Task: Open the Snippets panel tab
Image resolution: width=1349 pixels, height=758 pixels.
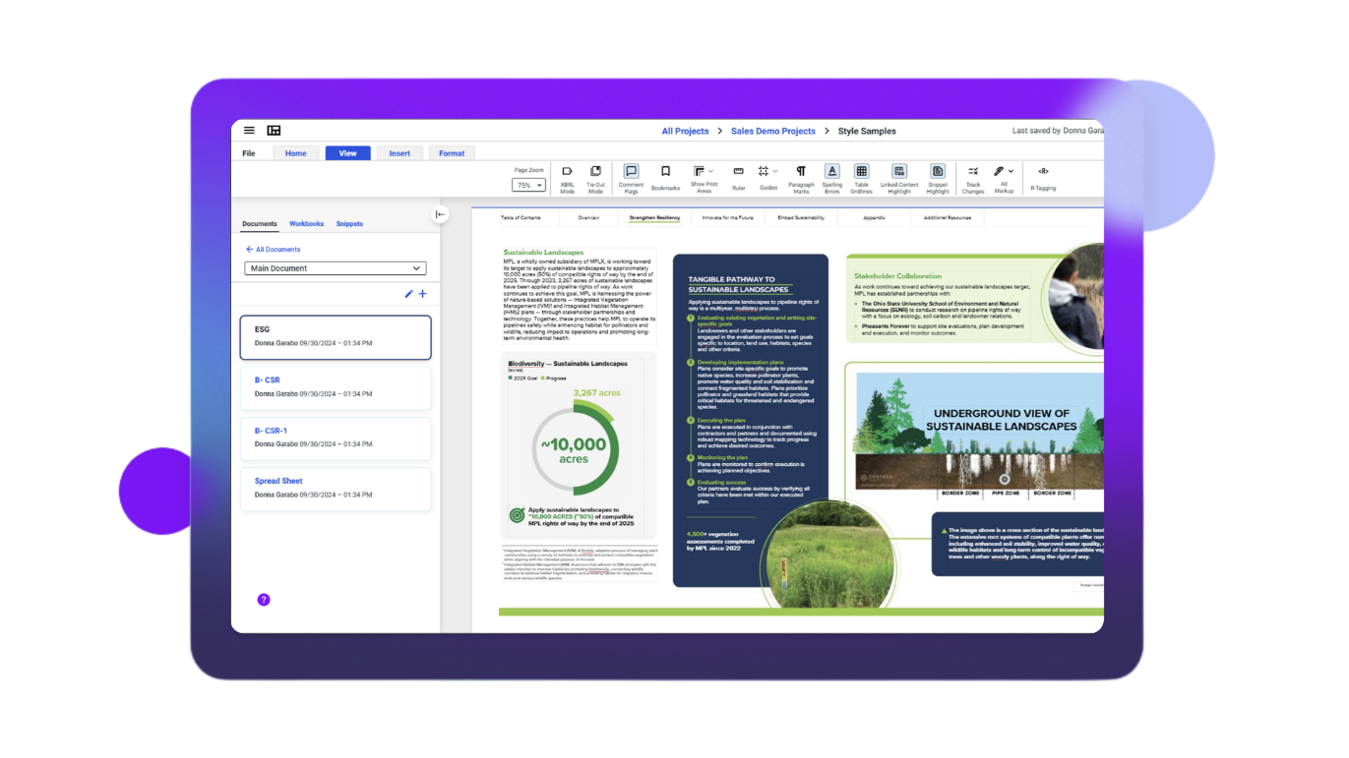Action: pyautogui.click(x=349, y=224)
